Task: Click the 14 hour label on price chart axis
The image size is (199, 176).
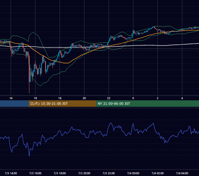Action: (11, 98)
